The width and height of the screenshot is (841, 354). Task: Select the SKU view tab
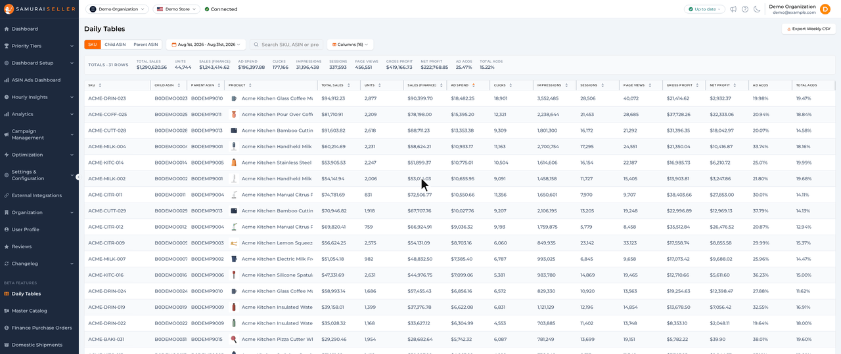[x=93, y=45]
